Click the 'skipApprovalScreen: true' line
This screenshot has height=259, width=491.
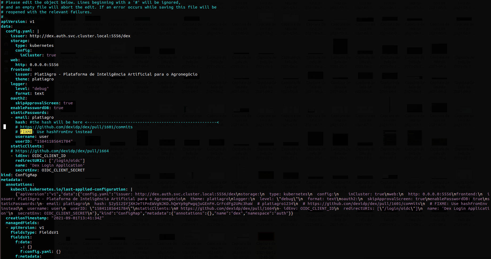[x=44, y=103]
